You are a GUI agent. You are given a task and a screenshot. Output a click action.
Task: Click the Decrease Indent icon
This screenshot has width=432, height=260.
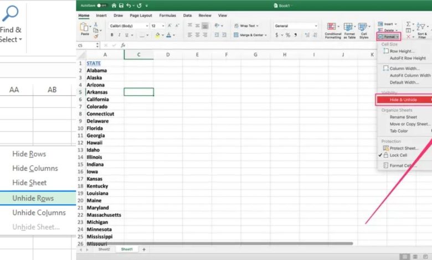point(217,35)
